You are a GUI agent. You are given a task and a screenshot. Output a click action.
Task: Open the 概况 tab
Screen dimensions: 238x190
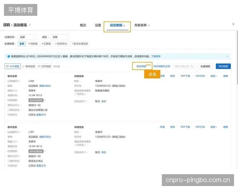coord(83,25)
